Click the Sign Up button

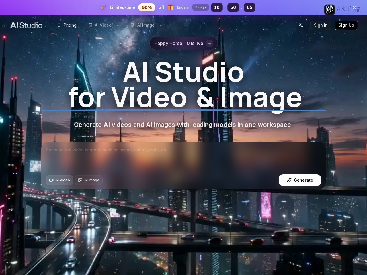tap(346, 25)
